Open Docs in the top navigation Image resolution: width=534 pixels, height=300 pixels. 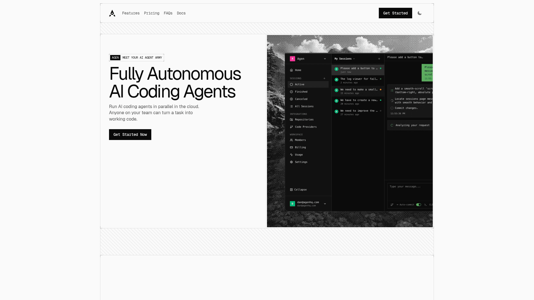pyautogui.click(x=181, y=13)
